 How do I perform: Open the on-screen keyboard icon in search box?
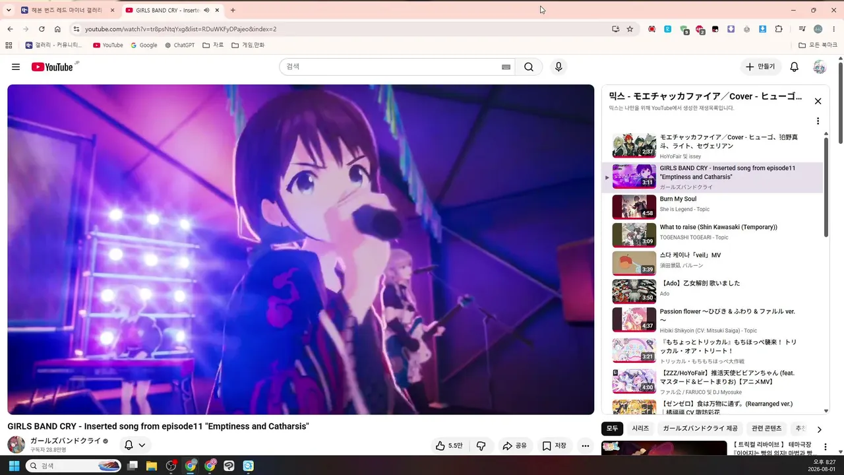click(x=506, y=67)
